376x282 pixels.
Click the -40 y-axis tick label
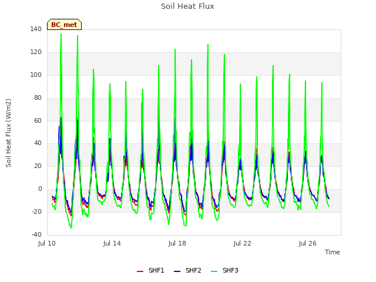pos(37,234)
